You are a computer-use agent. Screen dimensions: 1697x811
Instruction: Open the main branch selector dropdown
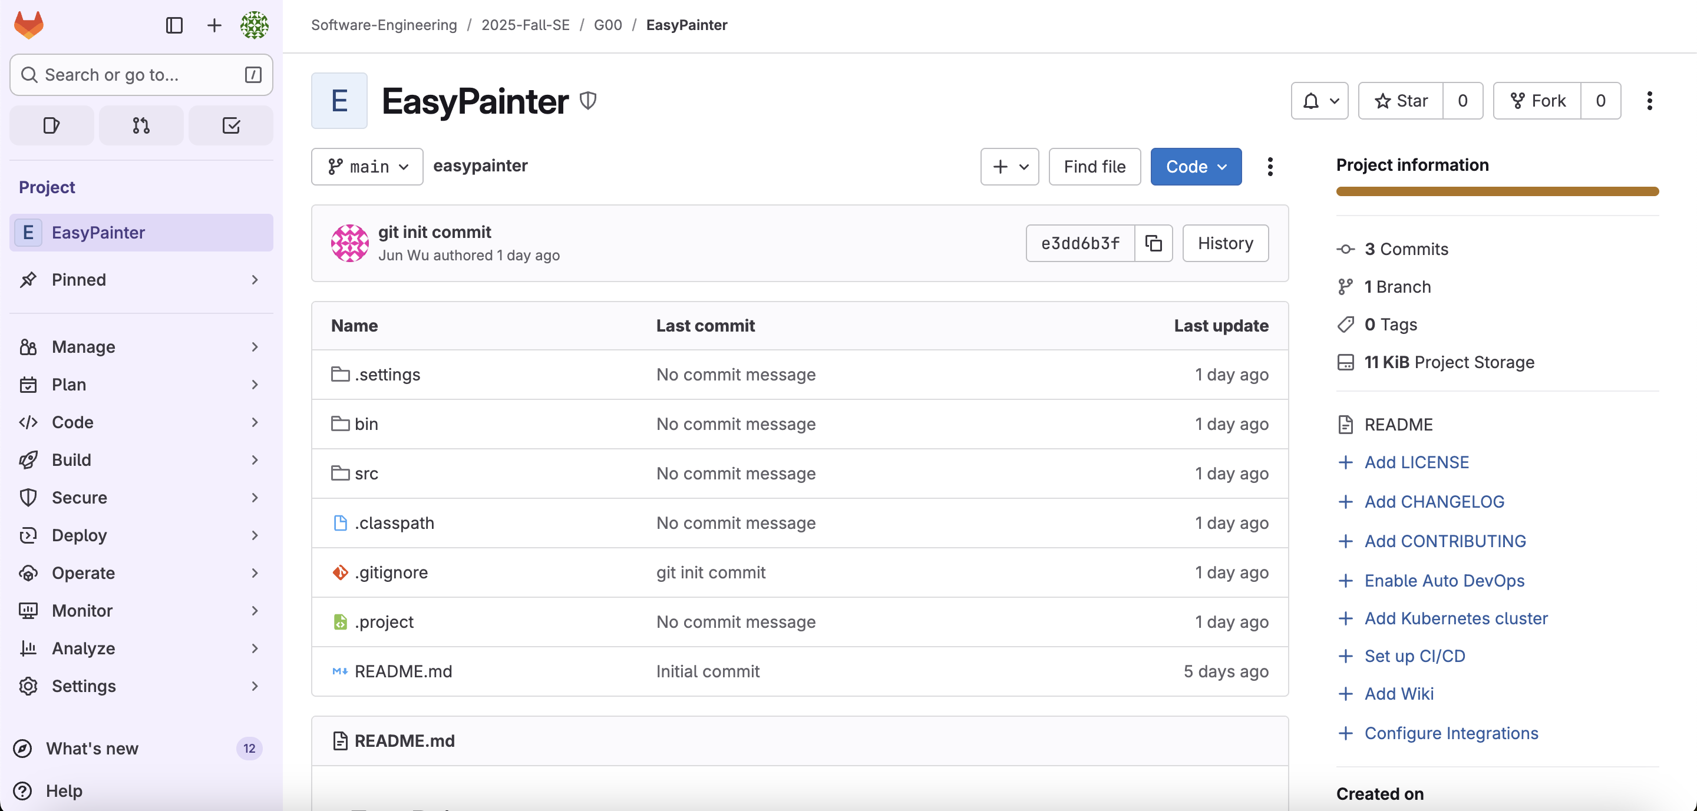tap(367, 167)
